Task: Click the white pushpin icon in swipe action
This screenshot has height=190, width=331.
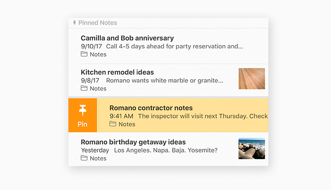Action: (82, 111)
